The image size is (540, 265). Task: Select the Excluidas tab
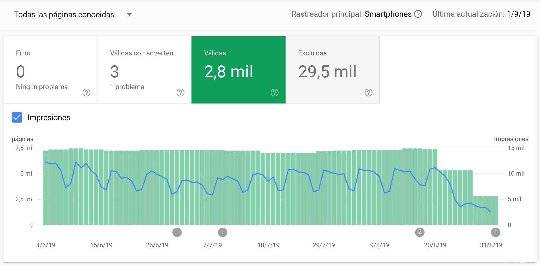click(x=332, y=70)
